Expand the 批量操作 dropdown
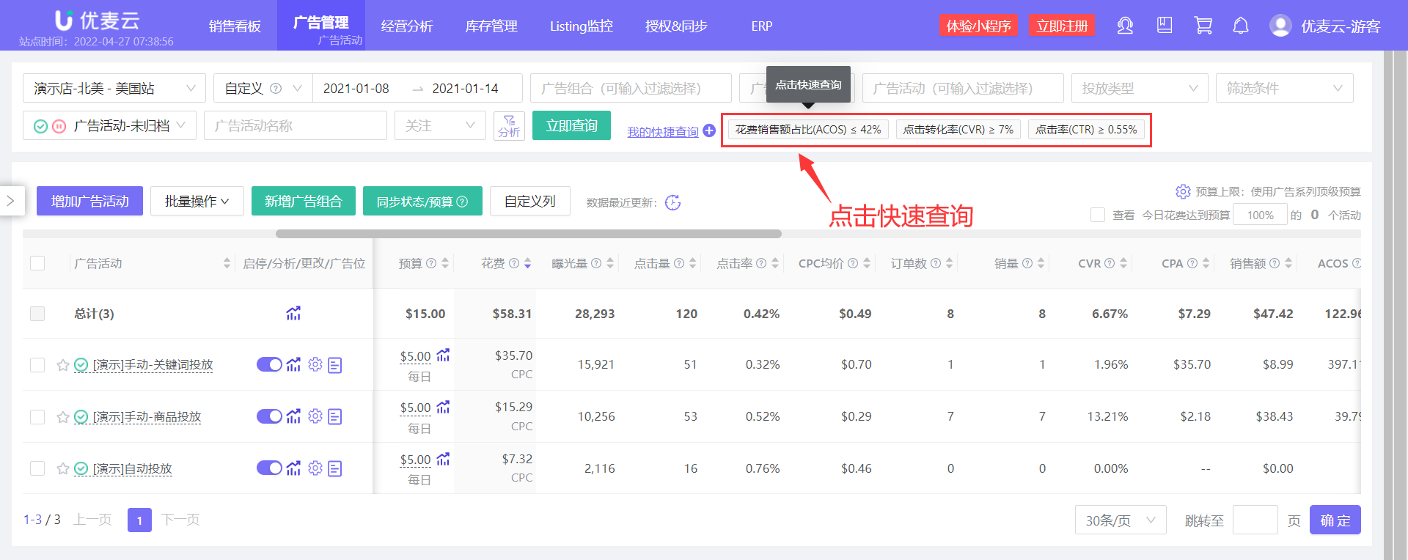This screenshot has width=1408, height=560. click(x=197, y=201)
